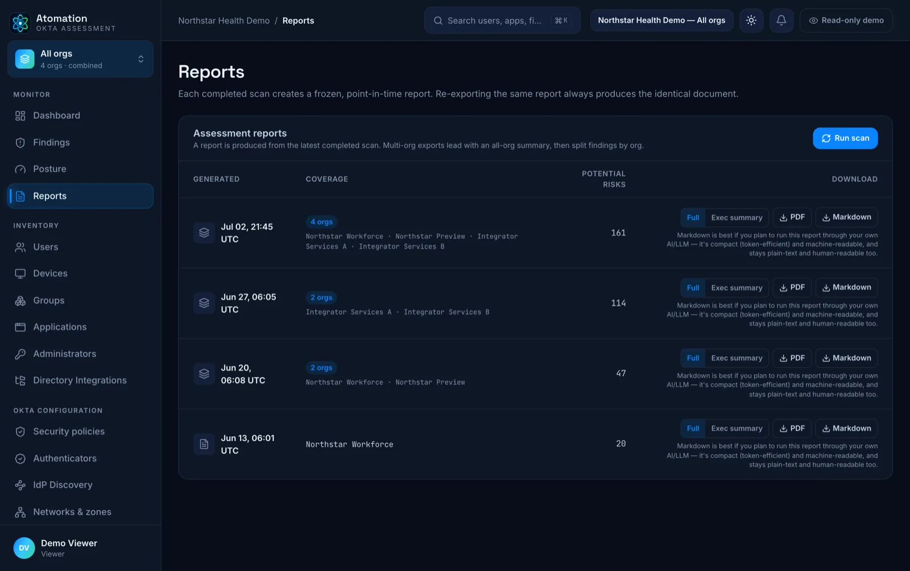
Task: Click the stack icon of Jun 27 report
Action: point(204,303)
